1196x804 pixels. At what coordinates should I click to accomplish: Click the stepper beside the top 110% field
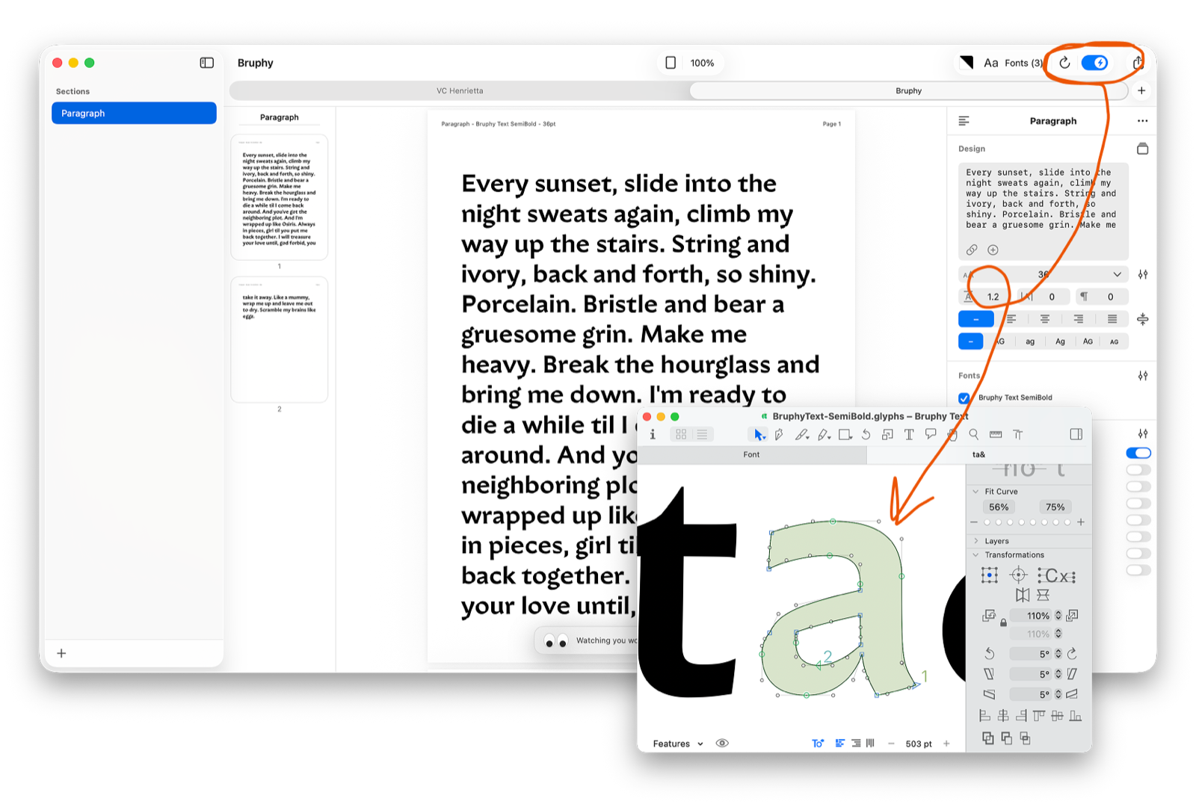coord(1058,616)
